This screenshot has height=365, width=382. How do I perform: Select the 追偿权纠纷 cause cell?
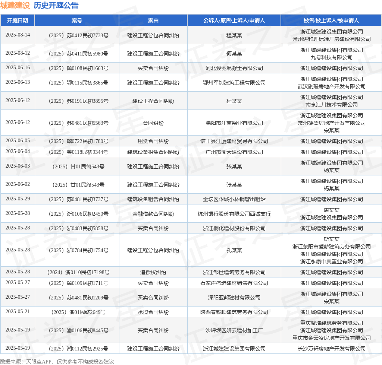(x=153, y=272)
